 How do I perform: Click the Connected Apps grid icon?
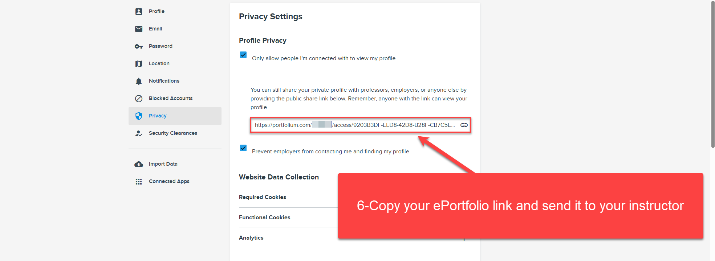[139, 182]
